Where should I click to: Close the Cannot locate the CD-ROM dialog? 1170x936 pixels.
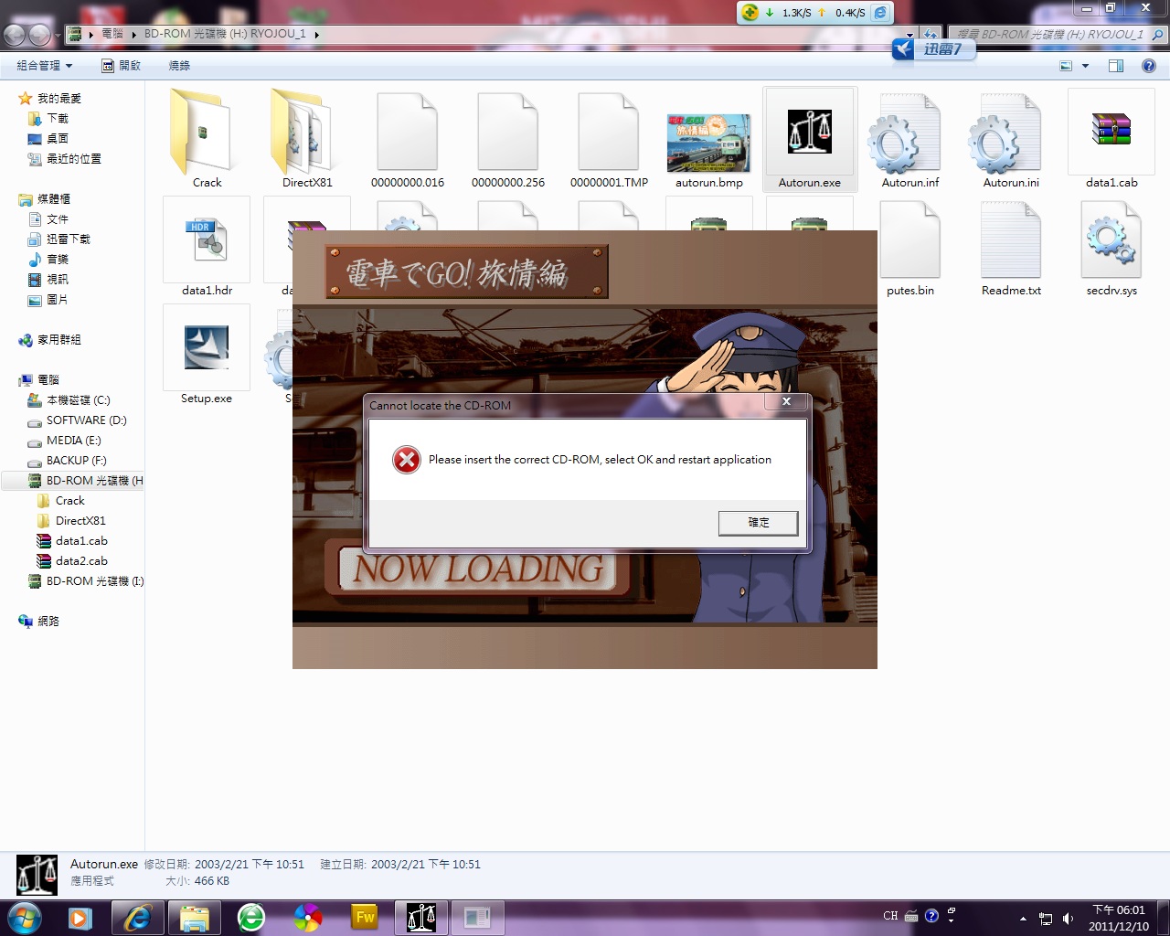pos(786,401)
